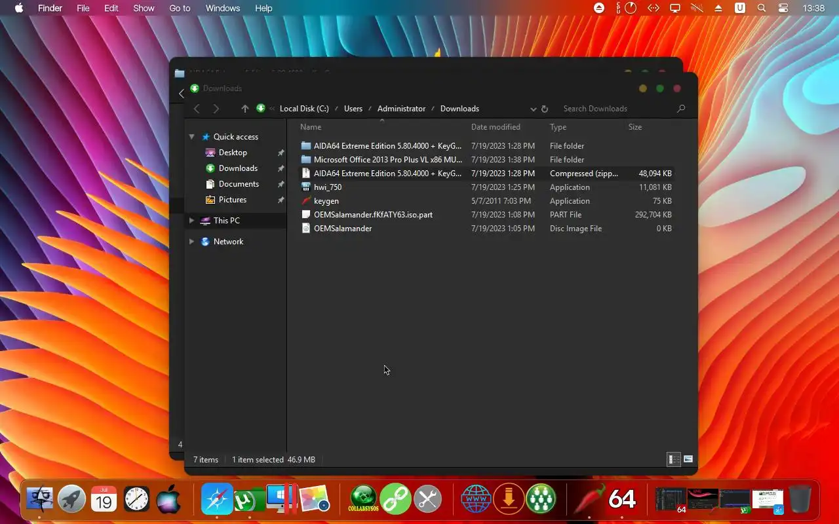Open uTorrent from the dock
Screen dimensions: 839x524
[x=249, y=500]
